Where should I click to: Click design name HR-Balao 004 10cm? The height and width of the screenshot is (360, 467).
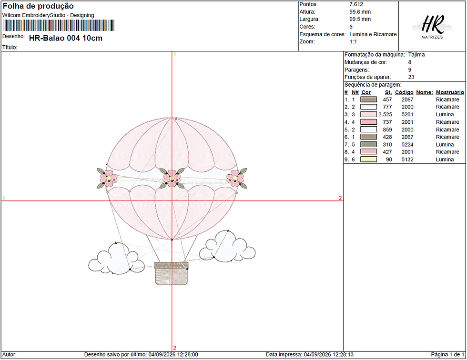click(66, 38)
